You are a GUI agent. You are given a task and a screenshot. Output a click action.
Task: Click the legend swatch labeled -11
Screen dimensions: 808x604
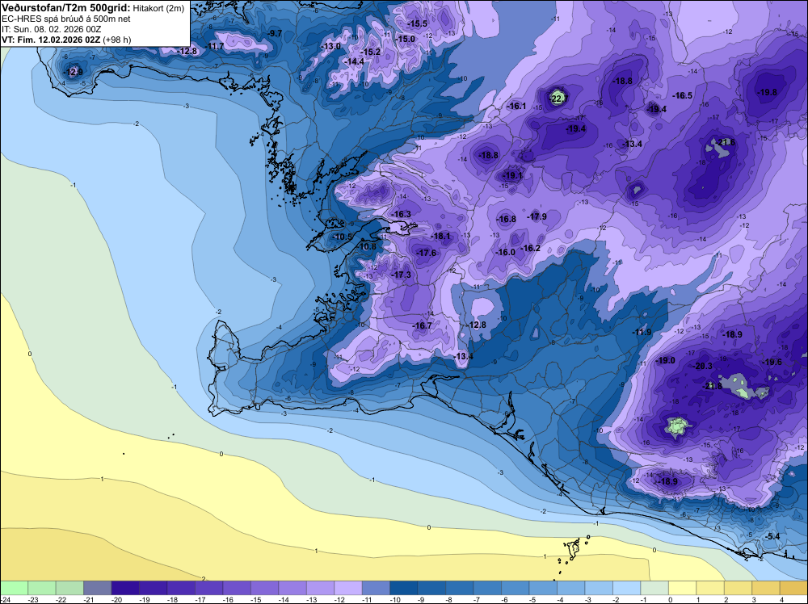(376, 588)
